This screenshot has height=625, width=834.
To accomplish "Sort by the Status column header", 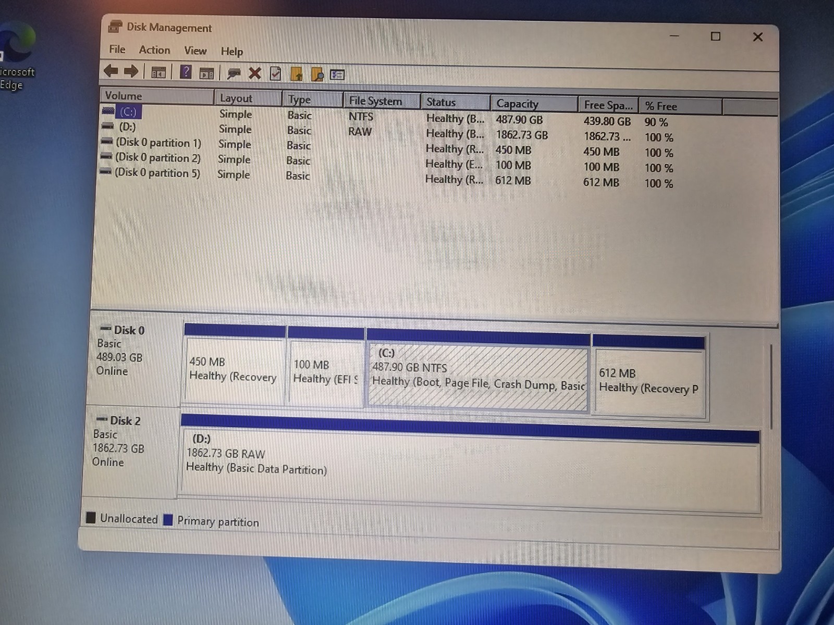I will (455, 102).
